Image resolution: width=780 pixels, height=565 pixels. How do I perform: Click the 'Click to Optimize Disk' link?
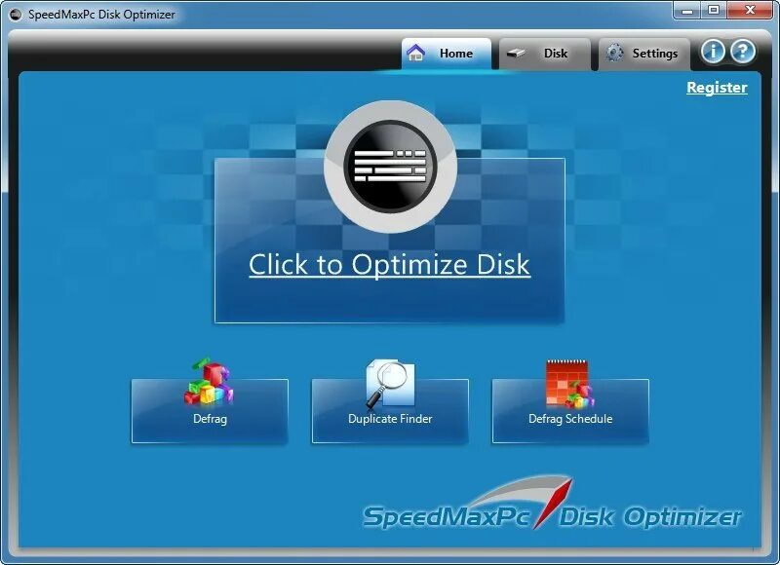coord(389,264)
